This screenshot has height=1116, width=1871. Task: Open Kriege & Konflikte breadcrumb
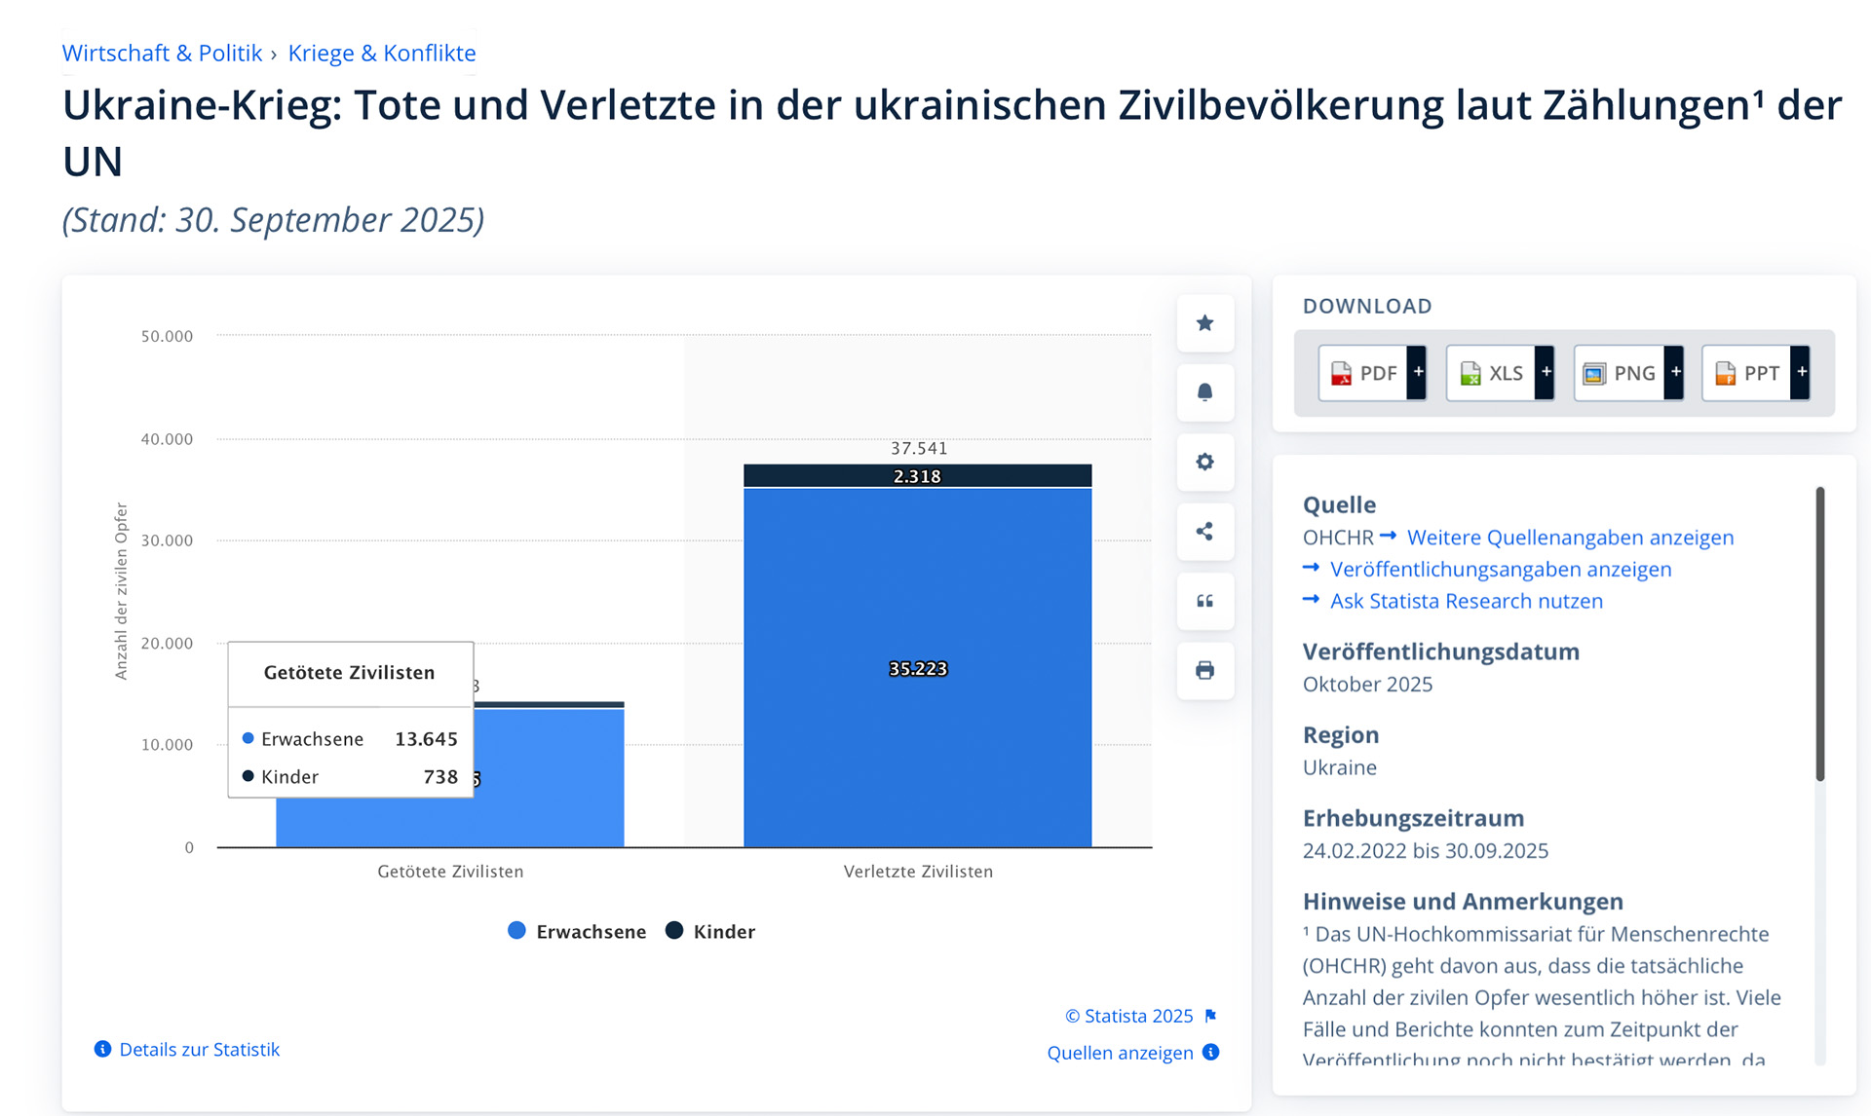381,53
